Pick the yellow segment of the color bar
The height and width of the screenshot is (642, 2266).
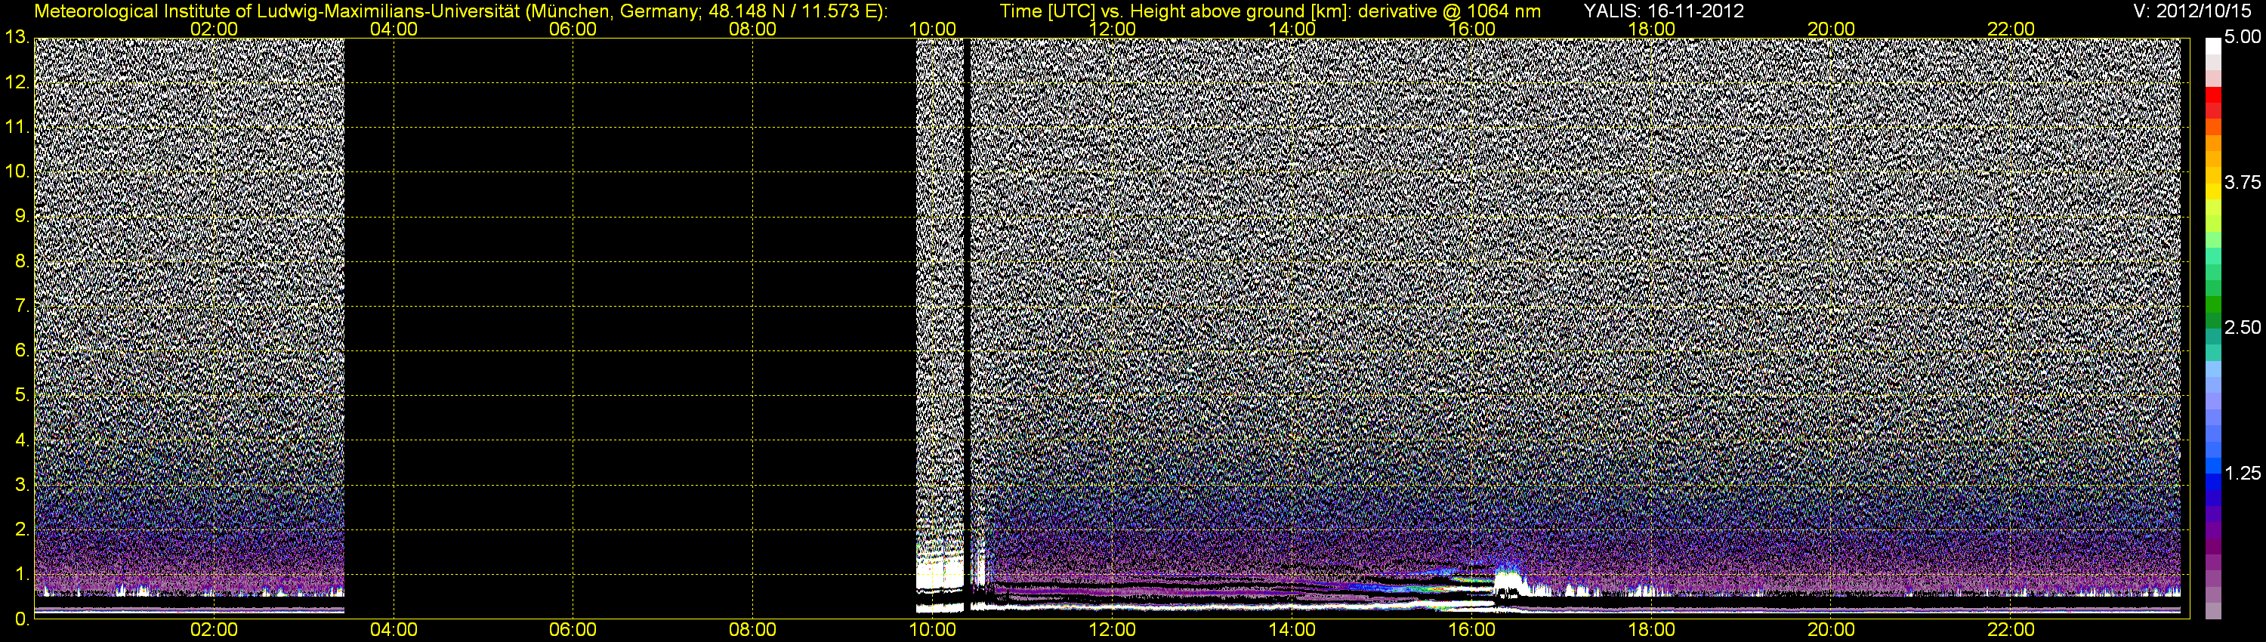pos(2212,189)
